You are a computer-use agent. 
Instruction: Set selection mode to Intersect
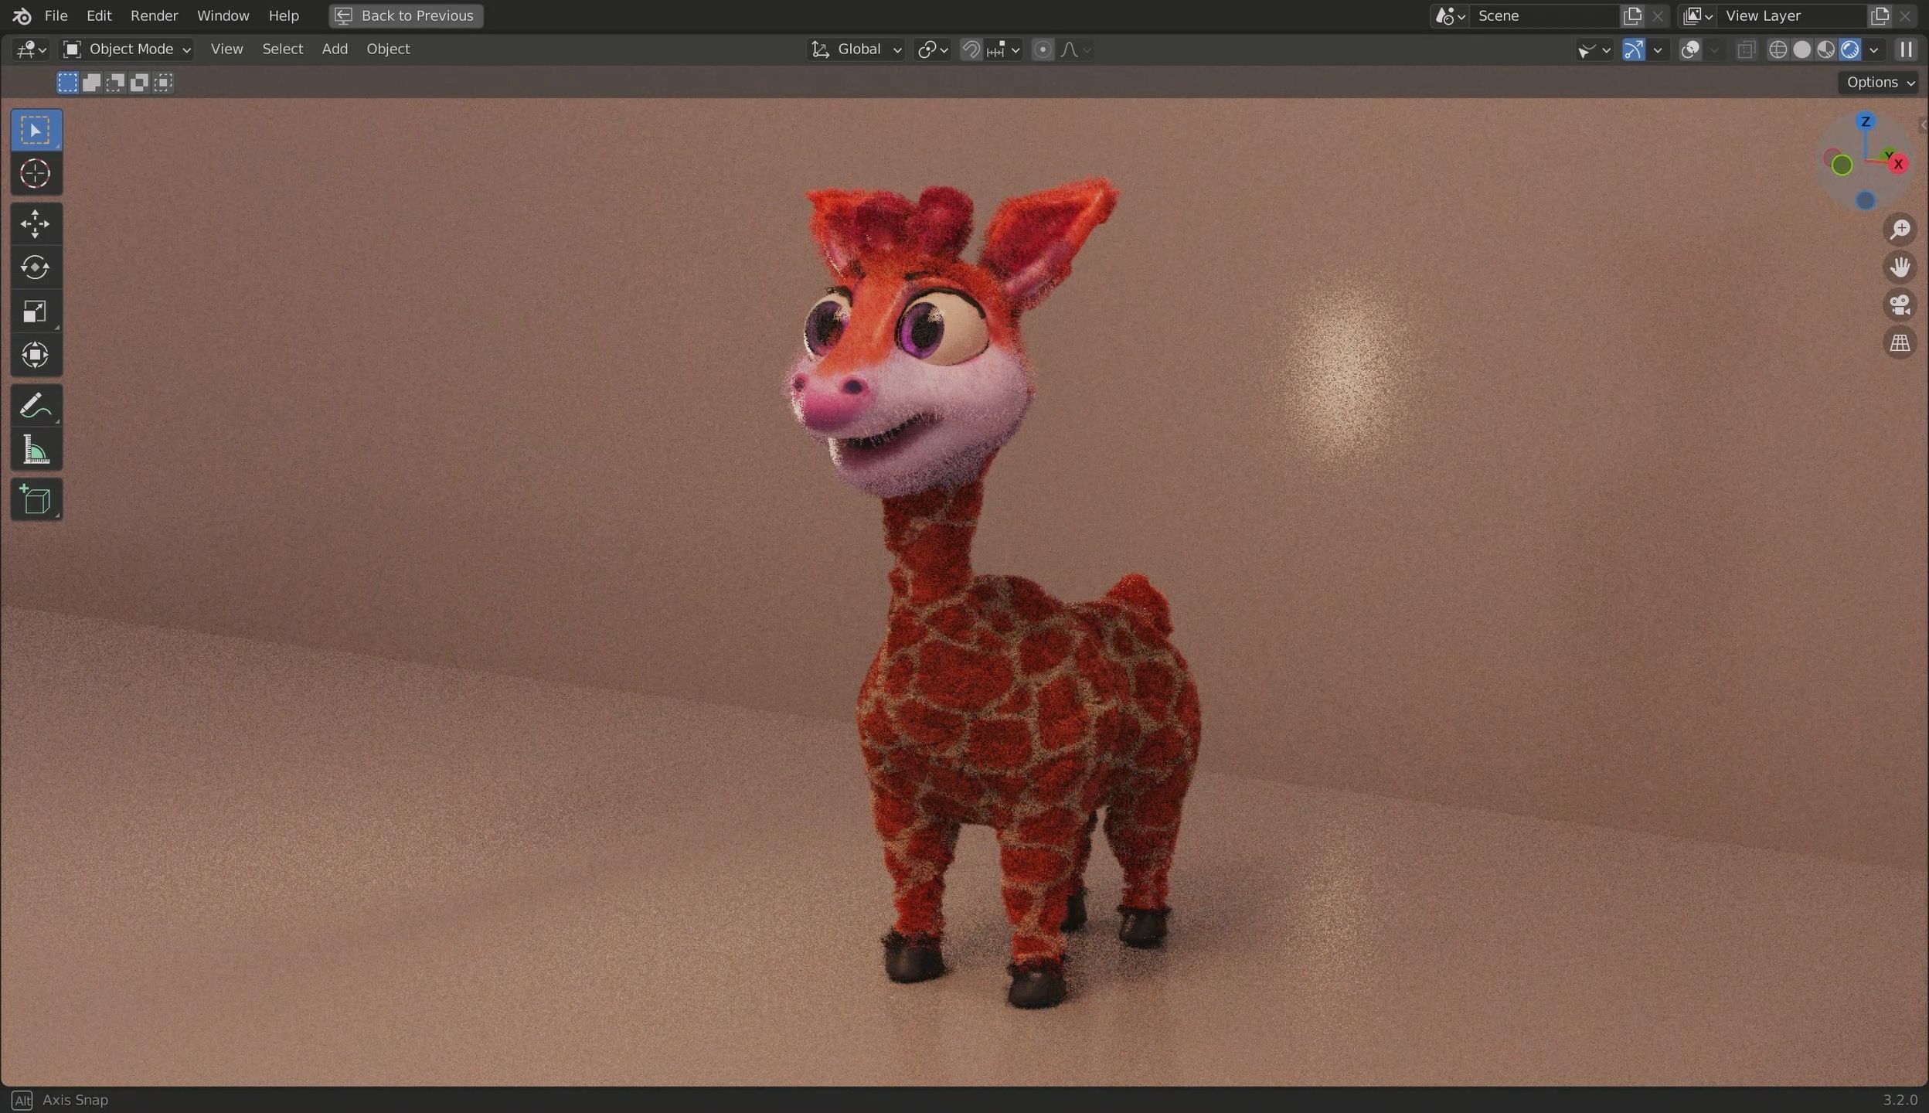coord(163,83)
